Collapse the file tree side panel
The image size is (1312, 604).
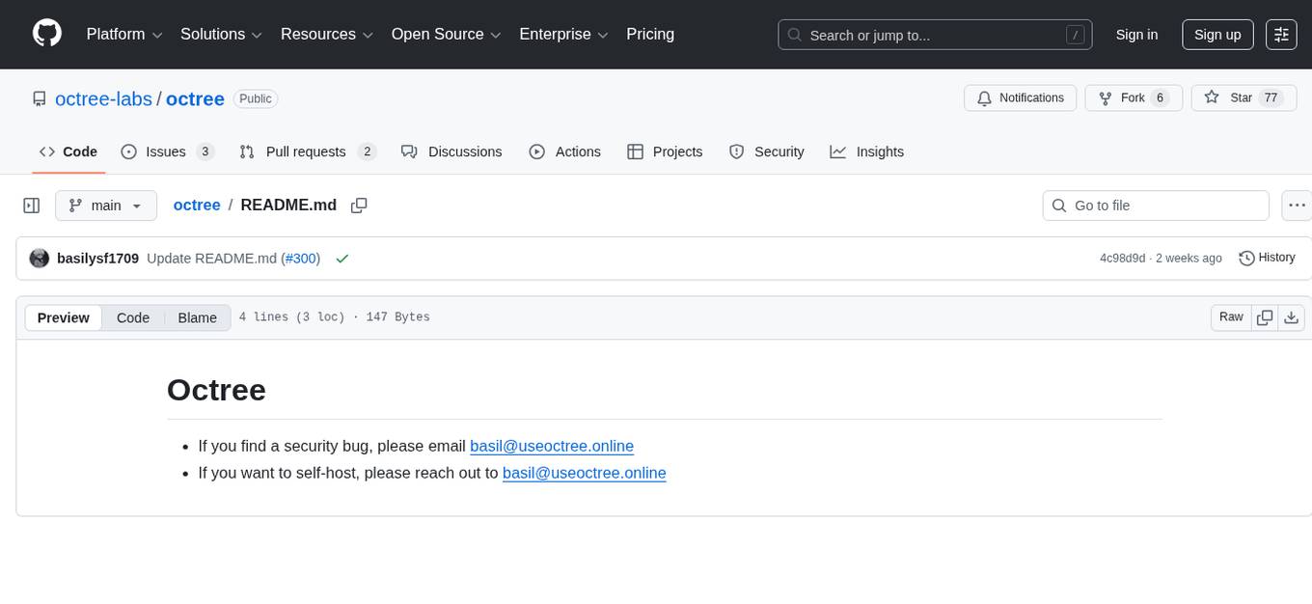coord(31,206)
